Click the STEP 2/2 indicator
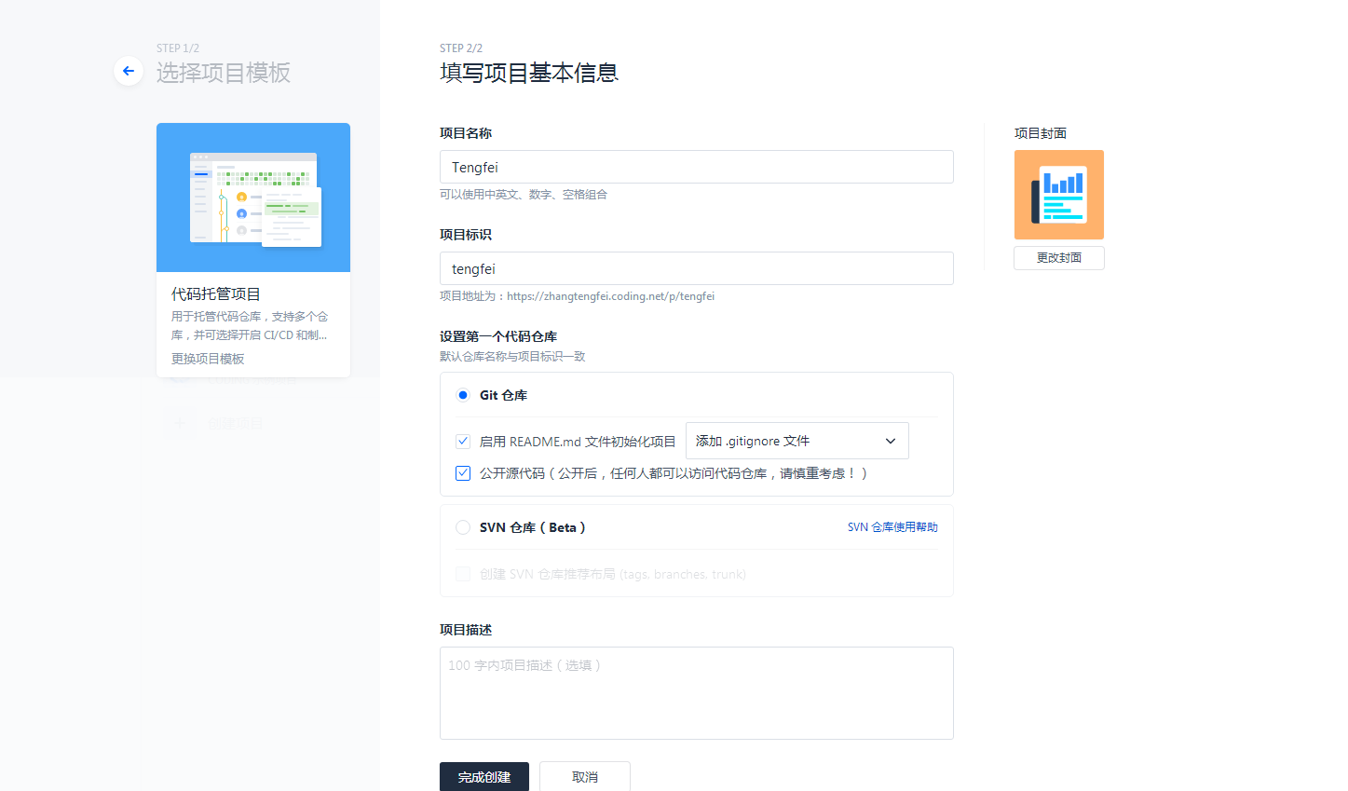 [461, 48]
